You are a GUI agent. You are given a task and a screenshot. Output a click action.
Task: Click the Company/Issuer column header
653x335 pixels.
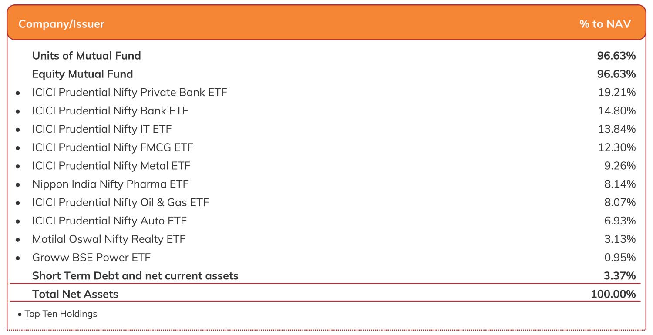pos(61,24)
